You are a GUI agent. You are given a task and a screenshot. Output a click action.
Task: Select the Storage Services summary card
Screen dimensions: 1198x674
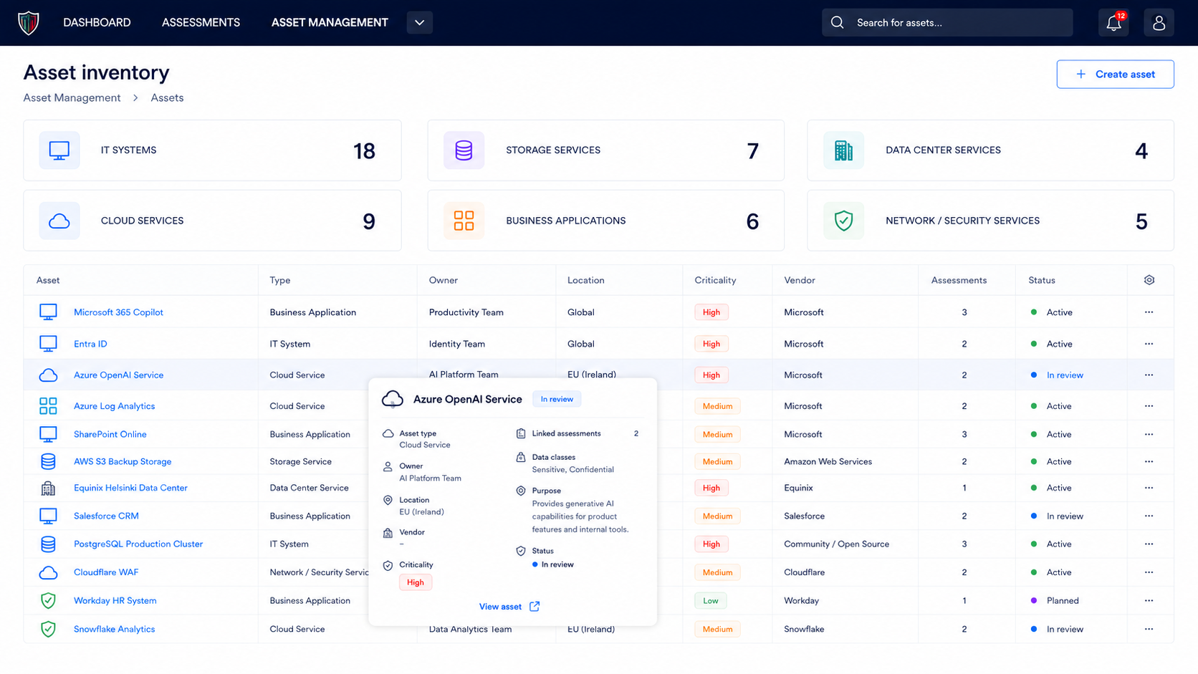(605, 150)
